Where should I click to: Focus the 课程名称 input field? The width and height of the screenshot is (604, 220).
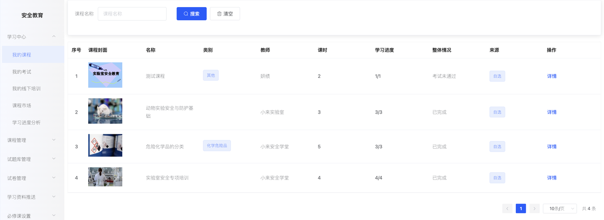pos(132,14)
